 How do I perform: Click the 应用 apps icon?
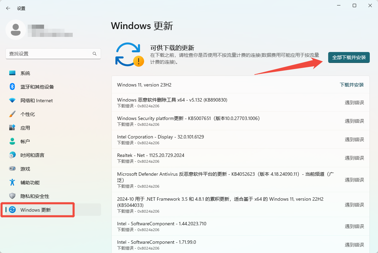pos(12,128)
